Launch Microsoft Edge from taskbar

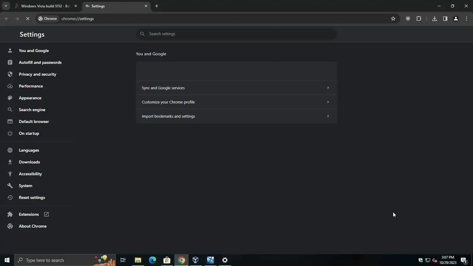(153, 260)
